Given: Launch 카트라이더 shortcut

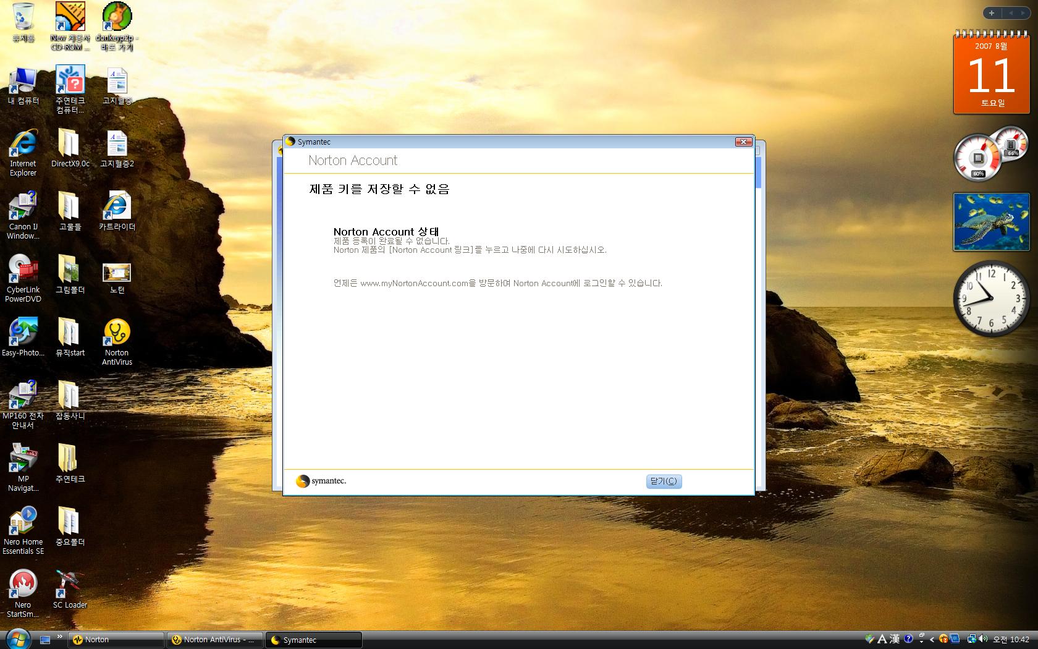Looking at the screenshot, I should (117, 211).
